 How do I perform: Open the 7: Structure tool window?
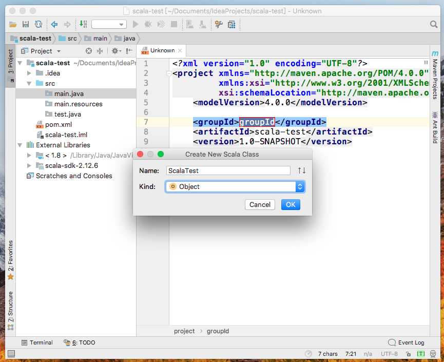[x=10, y=311]
